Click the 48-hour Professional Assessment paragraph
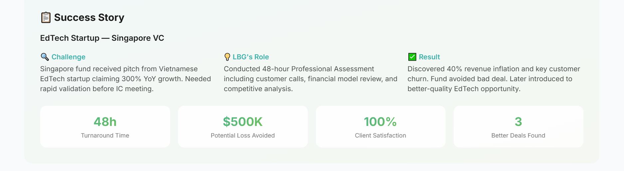624x171 pixels. (310, 79)
